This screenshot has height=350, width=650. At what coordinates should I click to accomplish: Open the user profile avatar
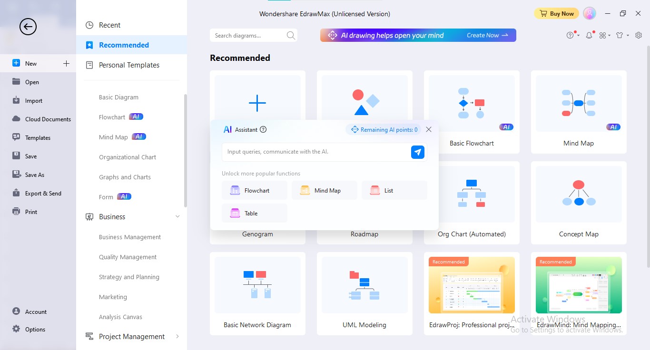590,13
